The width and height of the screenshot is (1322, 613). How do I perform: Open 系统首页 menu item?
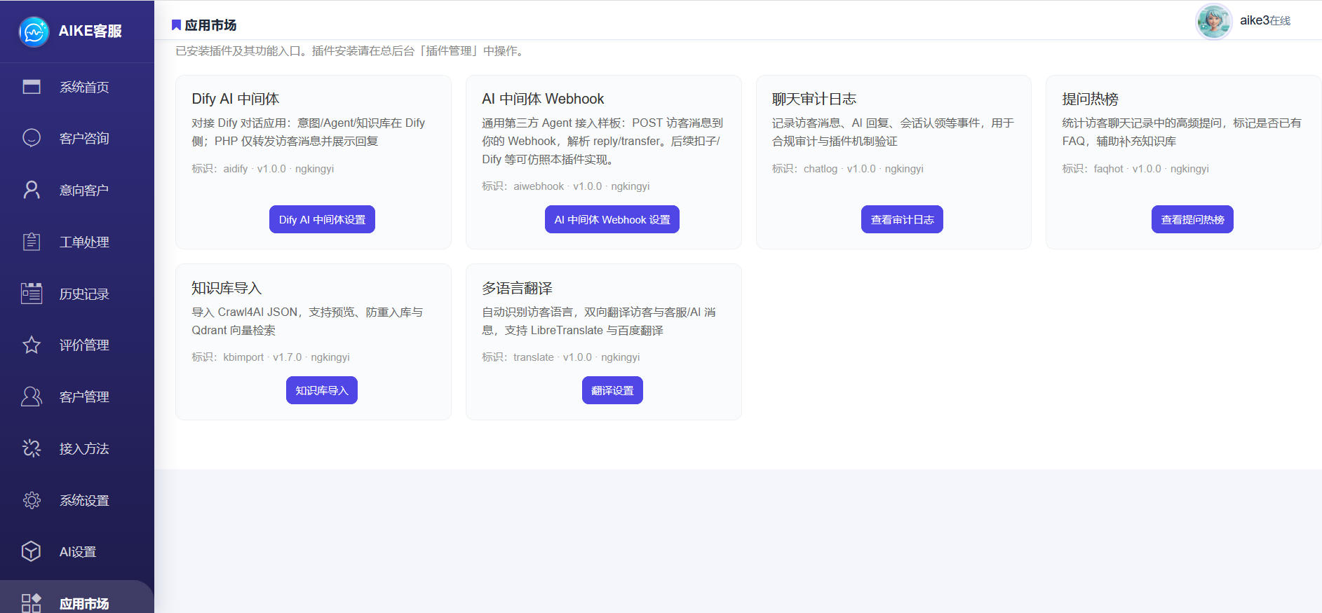pyautogui.click(x=77, y=87)
